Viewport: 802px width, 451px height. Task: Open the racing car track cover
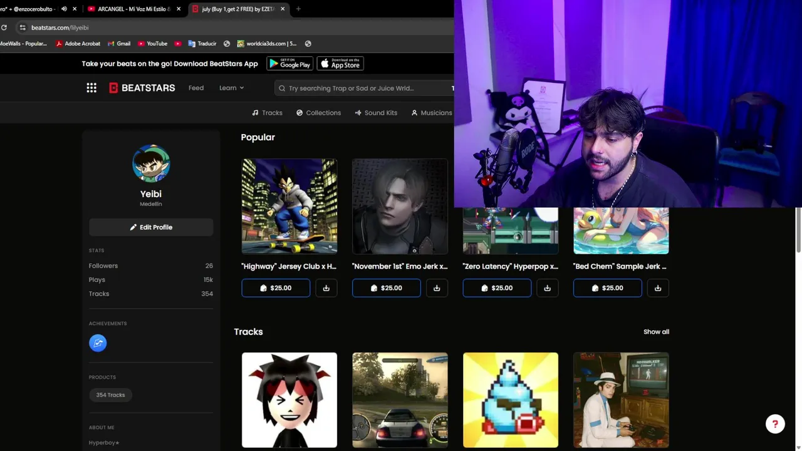(400, 400)
